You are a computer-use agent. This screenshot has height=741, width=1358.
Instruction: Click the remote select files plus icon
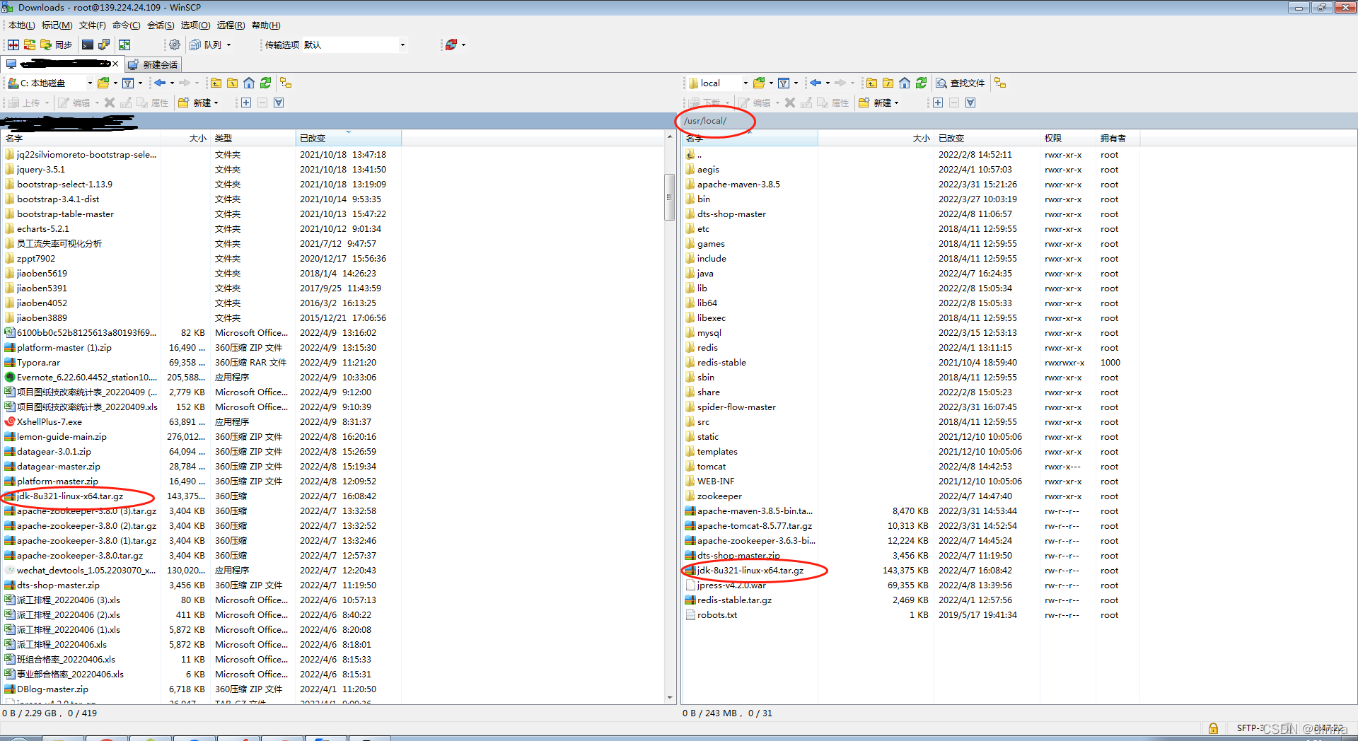[938, 103]
